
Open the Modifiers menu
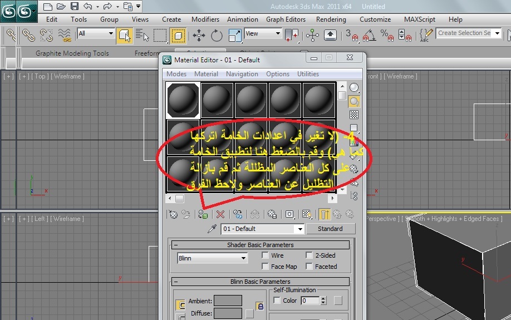pos(205,19)
